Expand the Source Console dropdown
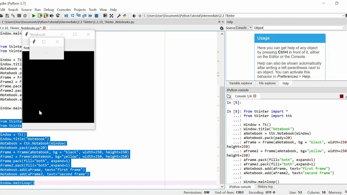This screenshot has height=195, width=347. point(244,28)
